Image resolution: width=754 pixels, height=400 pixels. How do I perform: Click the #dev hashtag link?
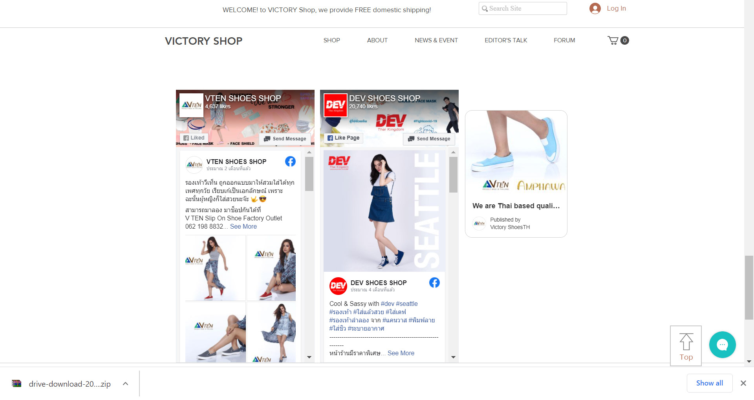(387, 304)
